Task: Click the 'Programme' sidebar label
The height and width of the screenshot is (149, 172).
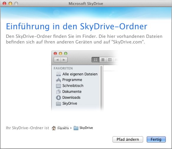Action: (72, 80)
